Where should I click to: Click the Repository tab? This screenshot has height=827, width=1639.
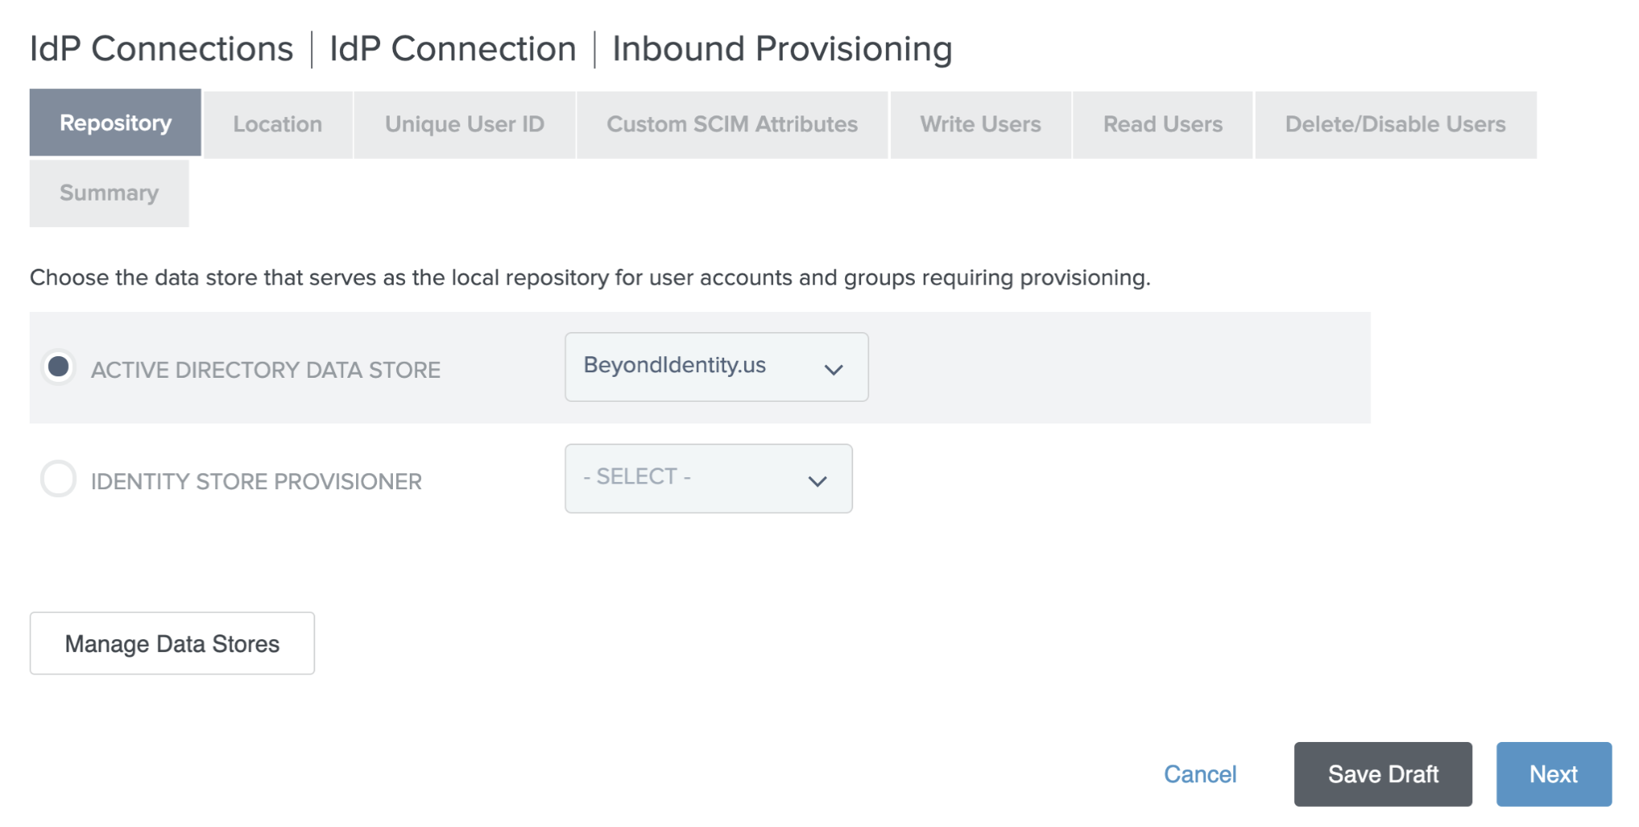(x=115, y=123)
